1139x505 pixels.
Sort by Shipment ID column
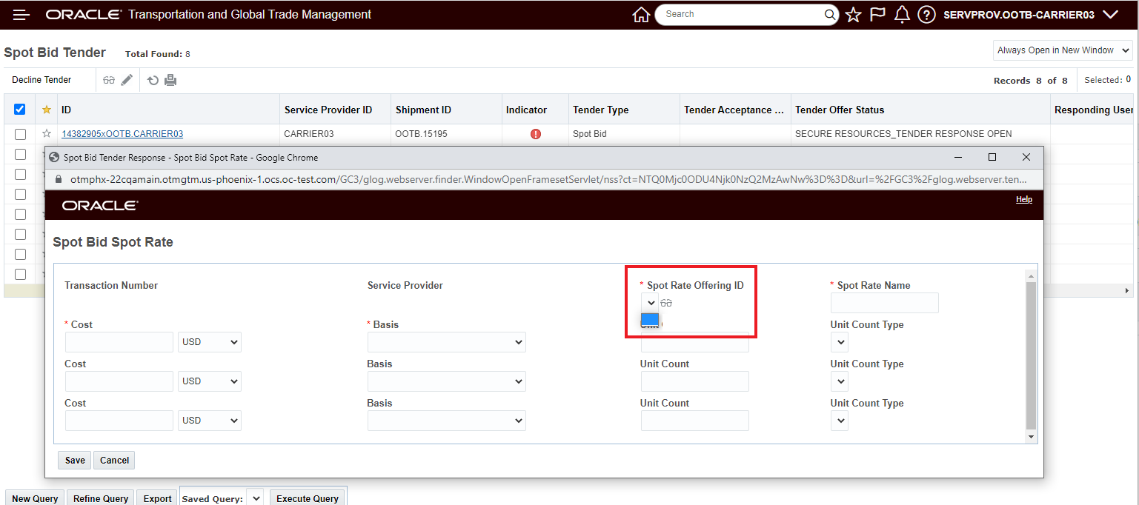(423, 110)
